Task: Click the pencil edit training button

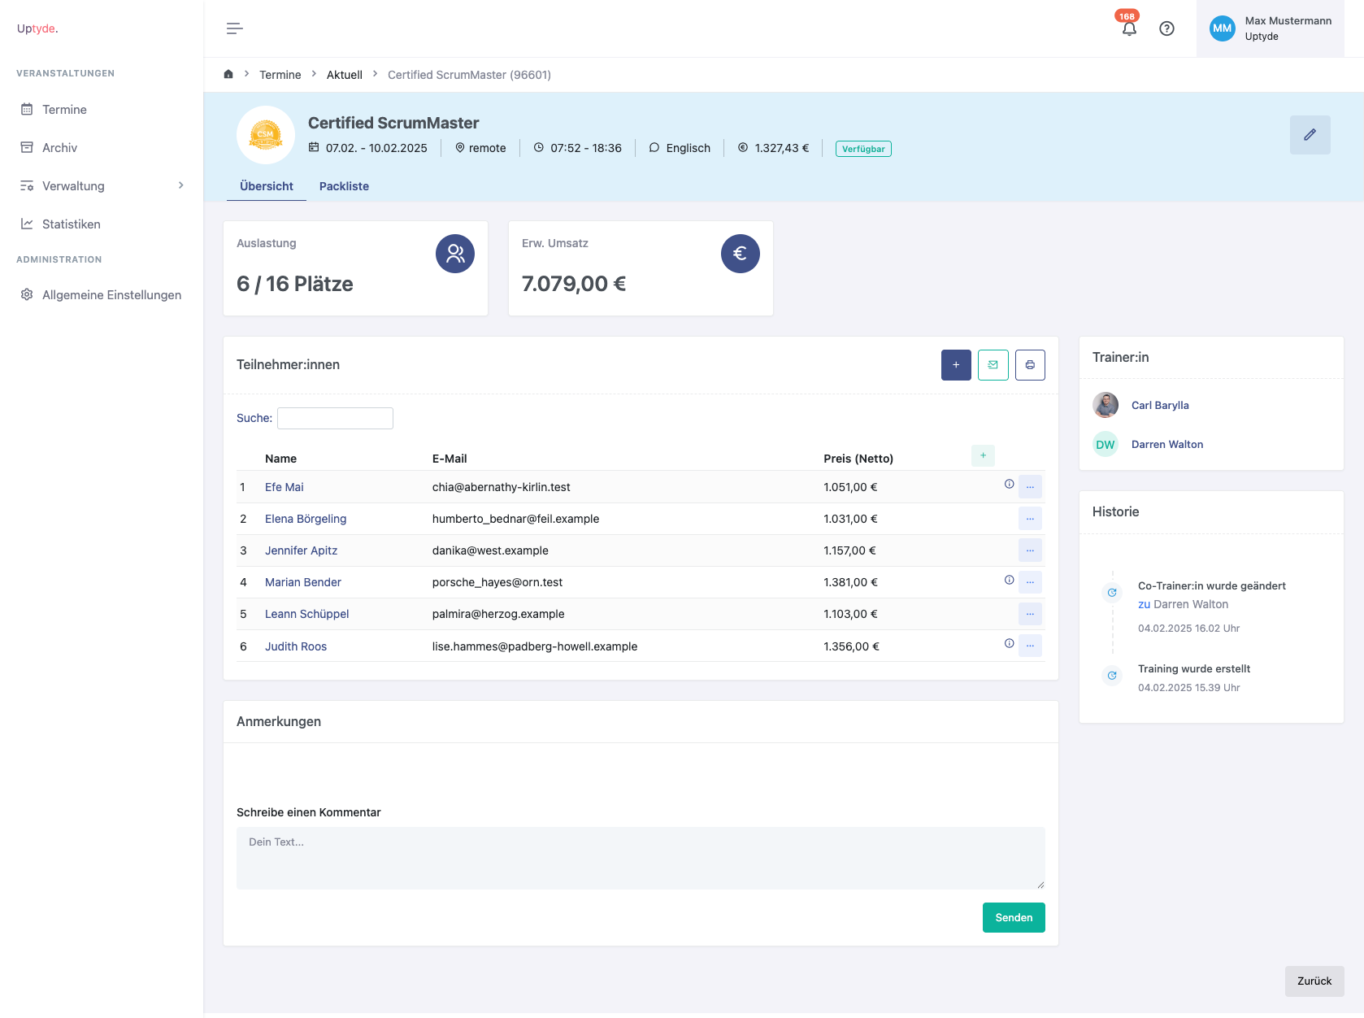Action: [x=1310, y=135]
